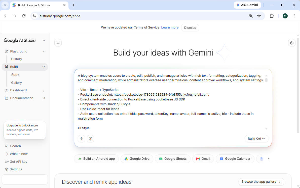Open Playground in the sidebar

tap(19, 51)
